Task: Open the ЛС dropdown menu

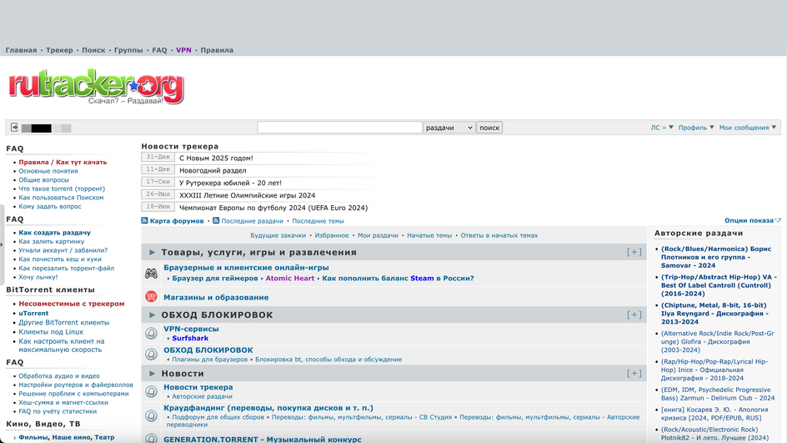Action: (x=661, y=128)
